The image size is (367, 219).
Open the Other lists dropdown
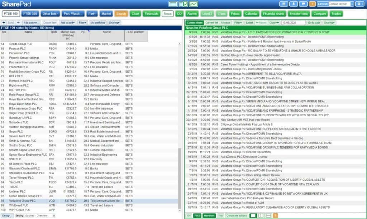50,14
